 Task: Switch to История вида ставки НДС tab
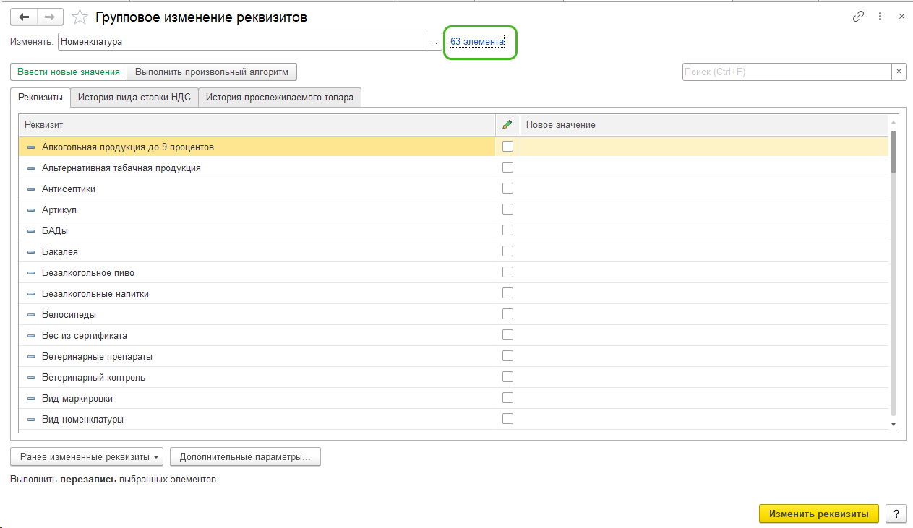[134, 98]
